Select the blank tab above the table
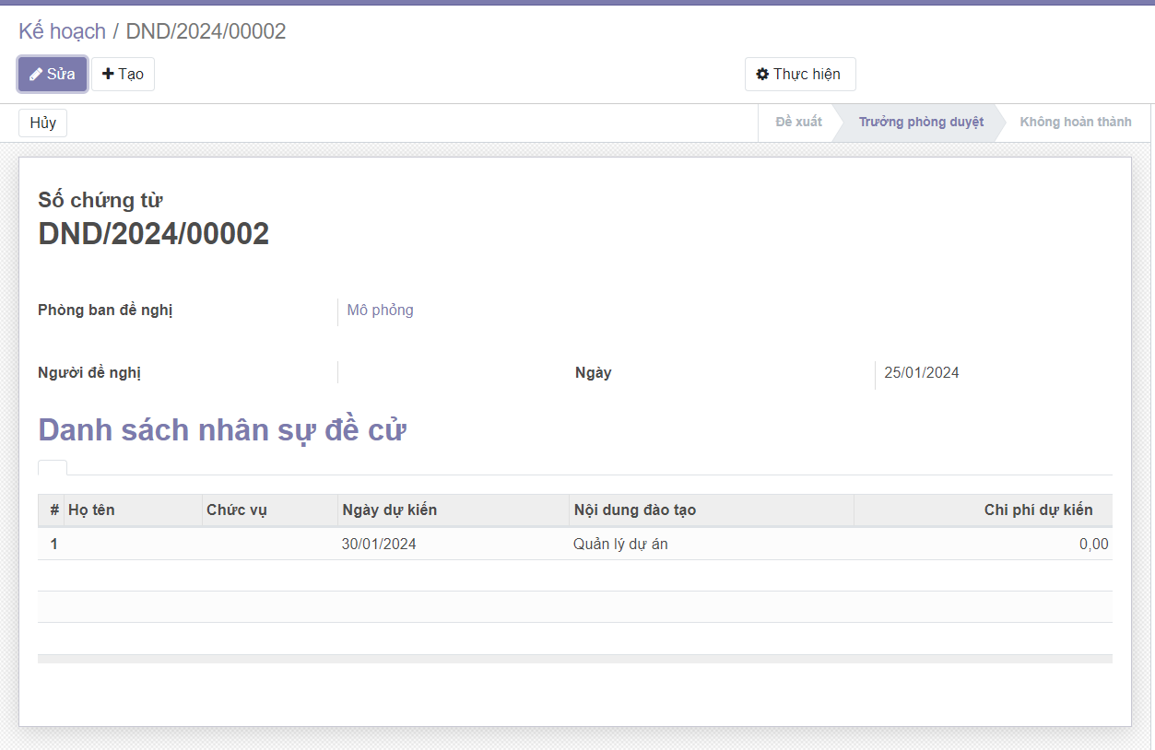This screenshot has width=1155, height=750. (x=53, y=467)
